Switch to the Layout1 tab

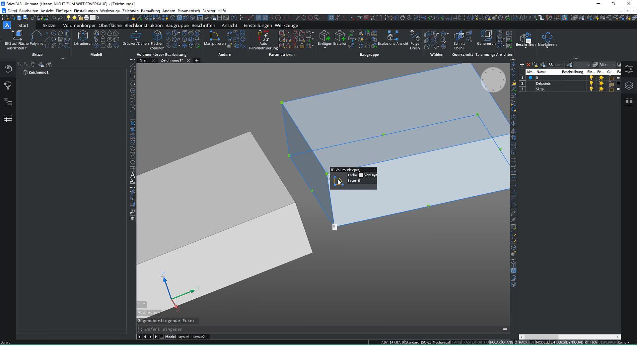(183, 337)
